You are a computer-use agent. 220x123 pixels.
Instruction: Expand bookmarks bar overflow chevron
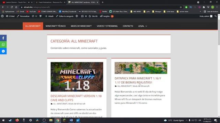pos(200,12)
